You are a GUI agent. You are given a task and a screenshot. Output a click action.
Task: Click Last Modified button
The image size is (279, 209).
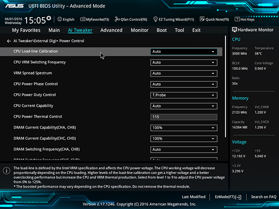(193, 197)
